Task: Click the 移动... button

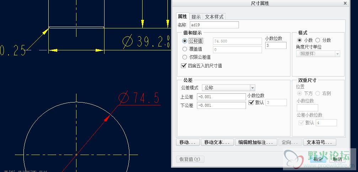Action: (188, 142)
